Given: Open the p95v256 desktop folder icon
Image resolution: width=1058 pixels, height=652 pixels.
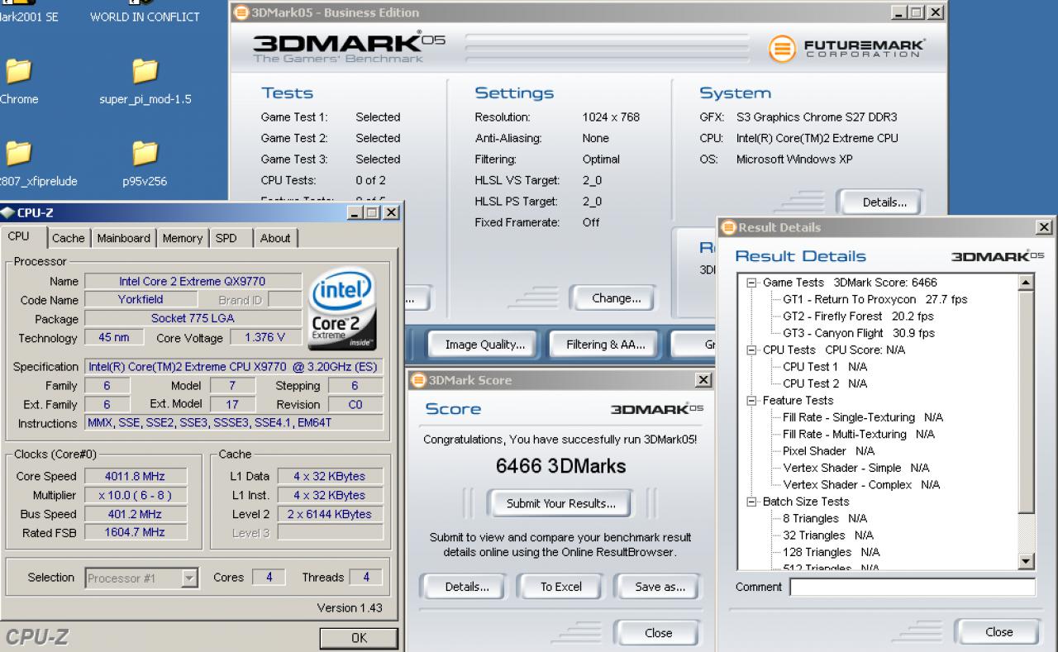Looking at the screenshot, I should coord(145,154).
